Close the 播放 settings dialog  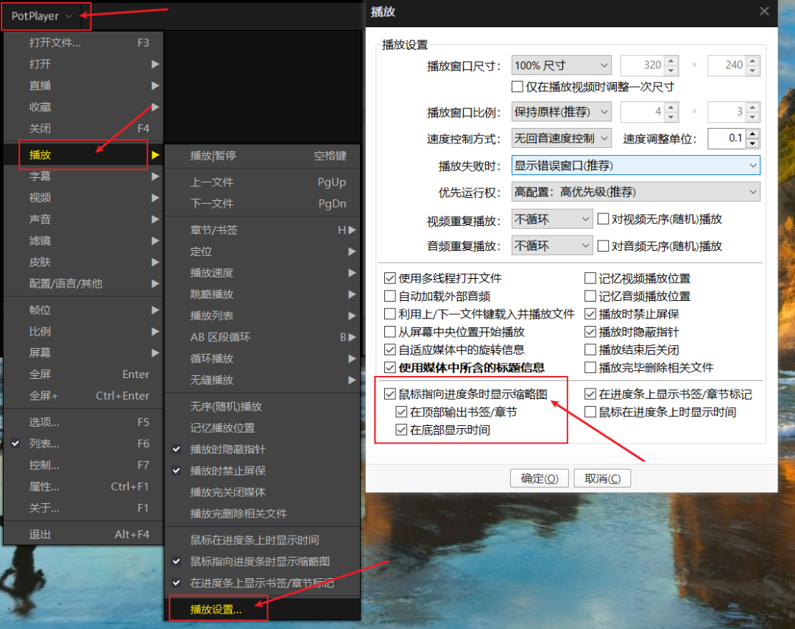tap(765, 11)
